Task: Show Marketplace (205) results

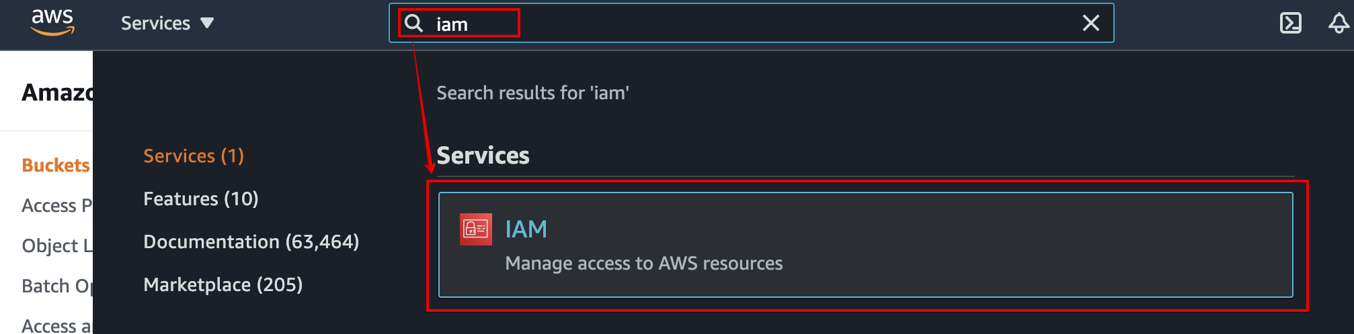Action: coord(223,284)
